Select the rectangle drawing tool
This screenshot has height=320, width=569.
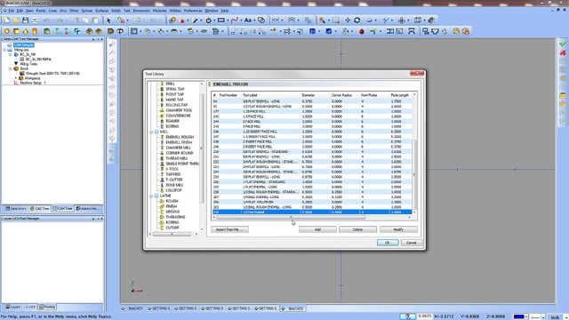(x=221, y=20)
